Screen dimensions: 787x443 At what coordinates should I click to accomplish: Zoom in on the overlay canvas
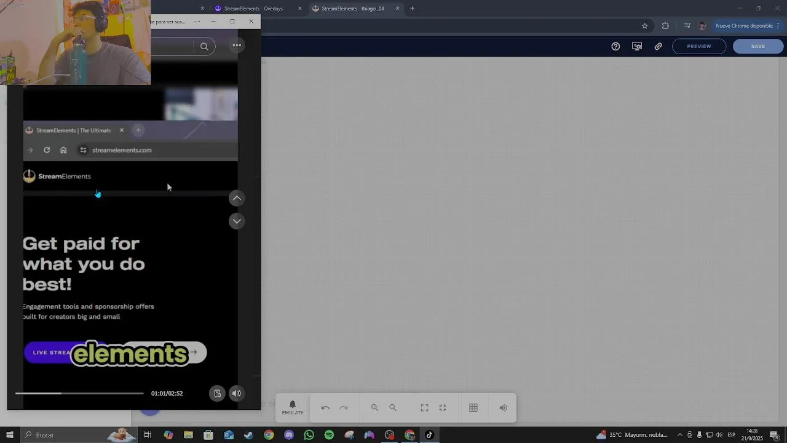pyautogui.click(x=374, y=408)
